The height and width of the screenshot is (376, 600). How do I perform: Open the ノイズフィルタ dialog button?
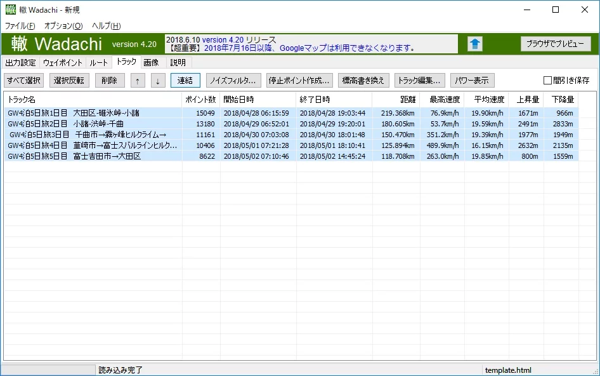[x=233, y=81]
